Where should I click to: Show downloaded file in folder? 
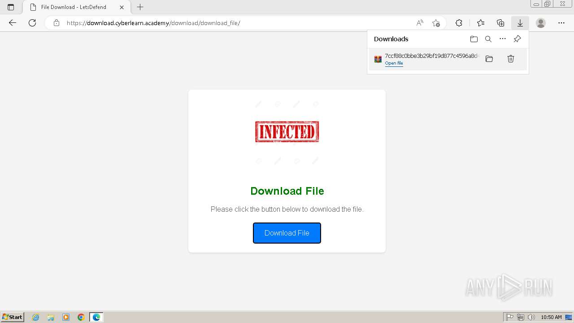(x=489, y=59)
